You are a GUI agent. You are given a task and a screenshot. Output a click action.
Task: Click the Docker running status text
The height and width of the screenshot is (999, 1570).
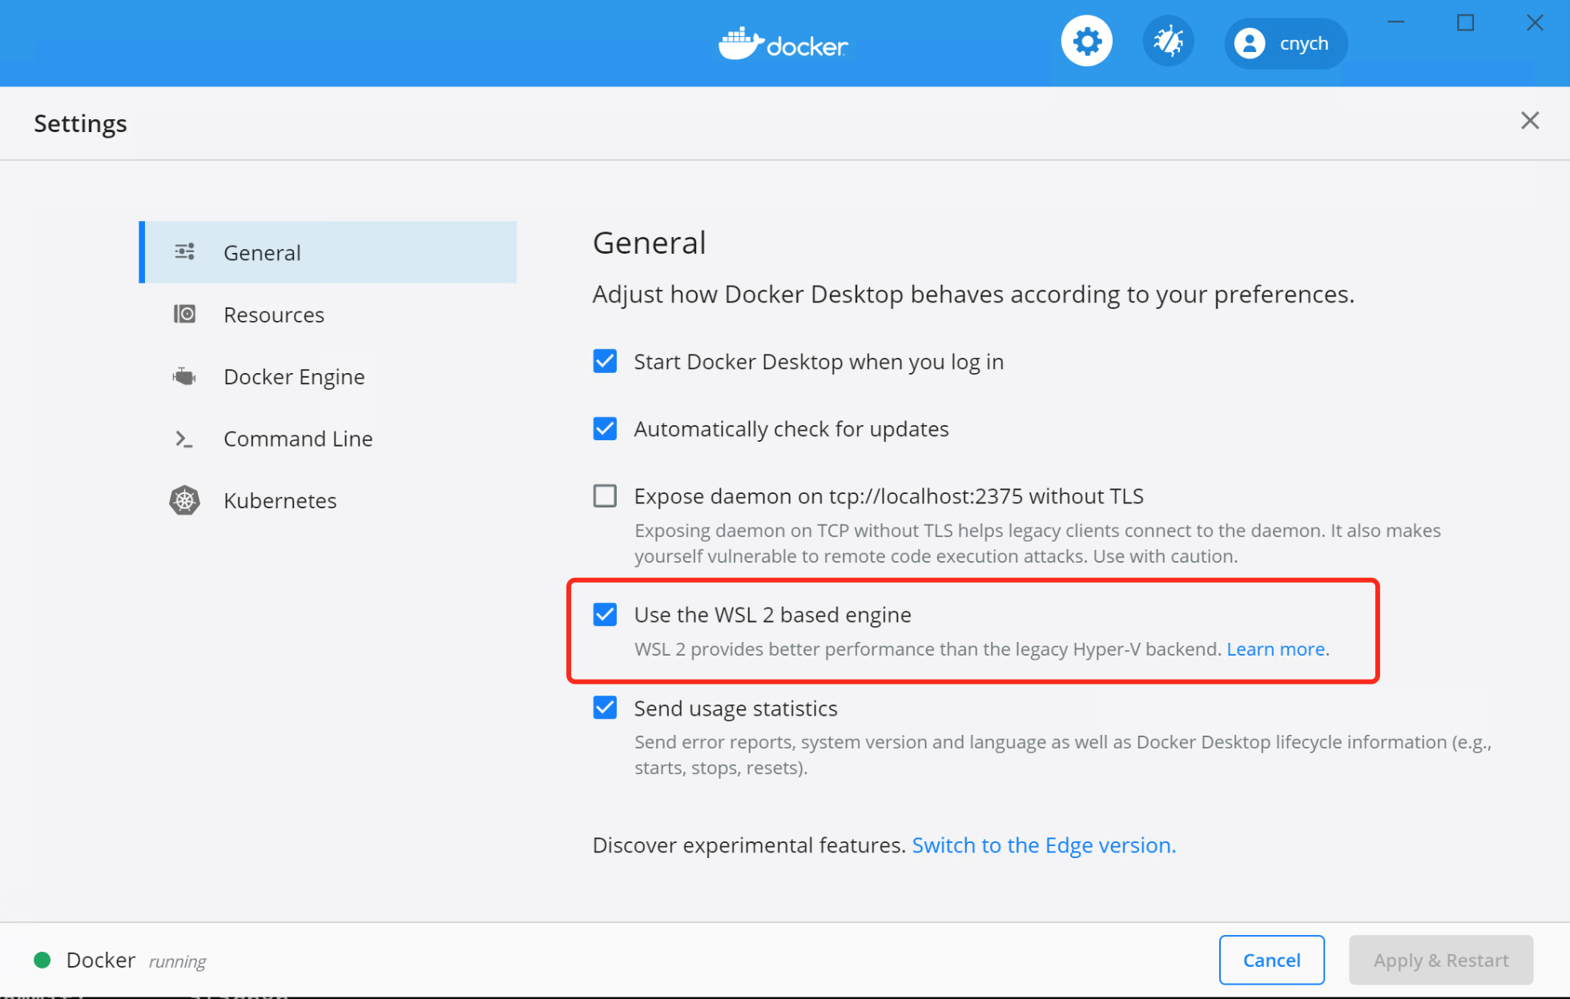point(136,960)
